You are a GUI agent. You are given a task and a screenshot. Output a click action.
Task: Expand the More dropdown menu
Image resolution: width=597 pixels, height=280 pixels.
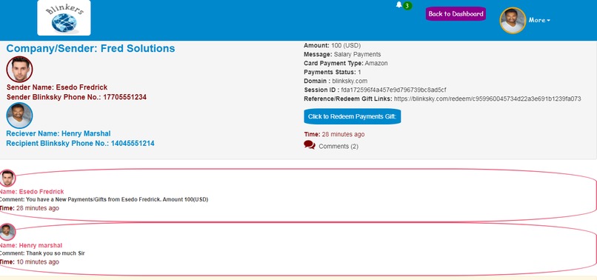tap(539, 20)
